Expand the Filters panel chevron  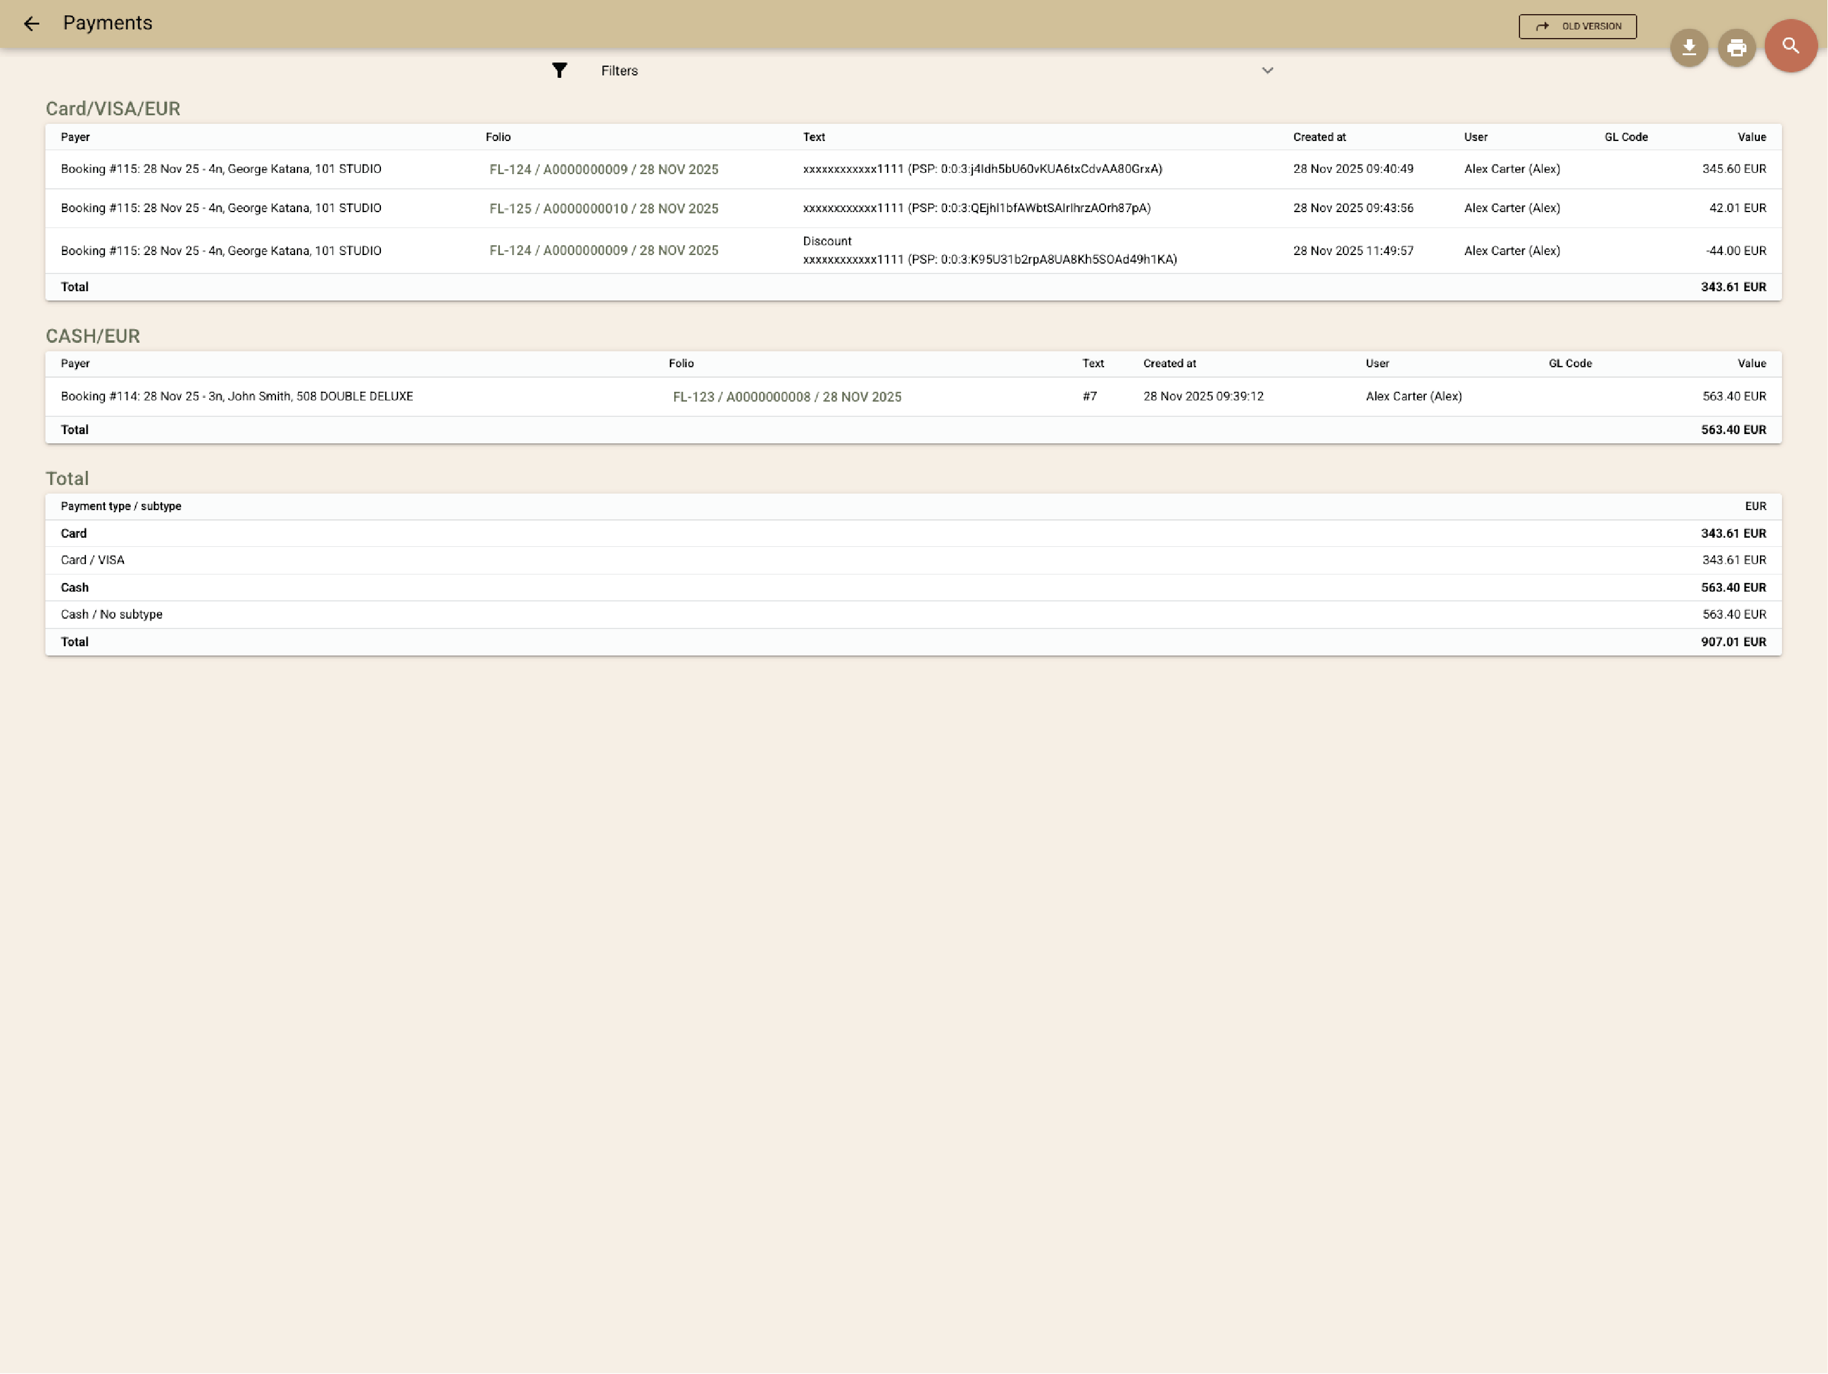[x=1267, y=71]
